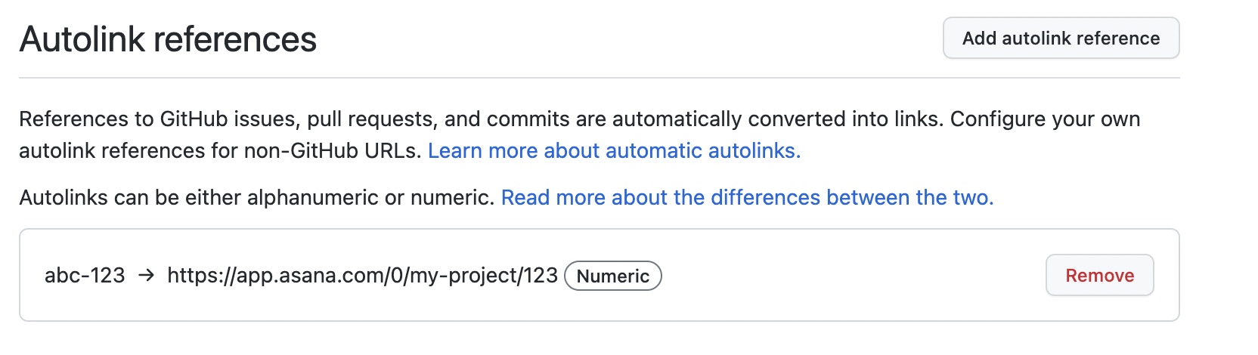Select the Numeric label badge
The image size is (1258, 355).
click(613, 276)
